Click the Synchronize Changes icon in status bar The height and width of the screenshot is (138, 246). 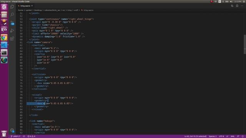point(24,136)
